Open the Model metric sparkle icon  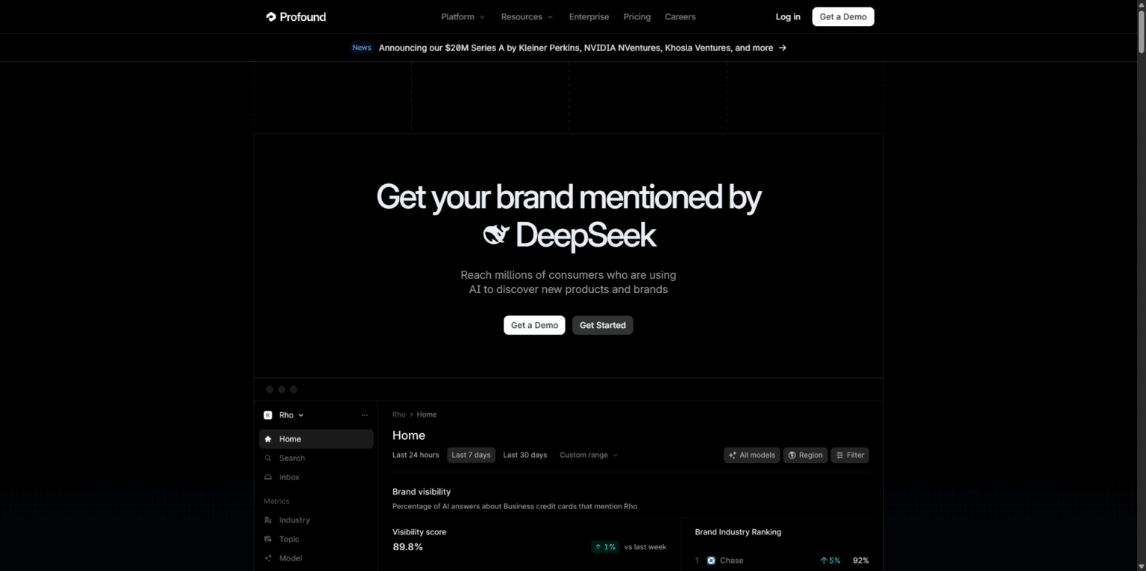pyautogui.click(x=268, y=558)
